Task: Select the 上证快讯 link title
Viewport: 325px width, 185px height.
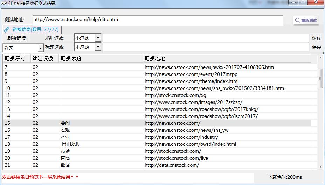Action: [x=70, y=144]
